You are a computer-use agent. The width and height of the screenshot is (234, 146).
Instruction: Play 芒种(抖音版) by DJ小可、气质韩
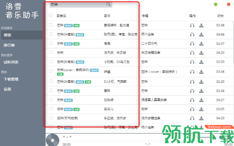[x=192, y=82]
